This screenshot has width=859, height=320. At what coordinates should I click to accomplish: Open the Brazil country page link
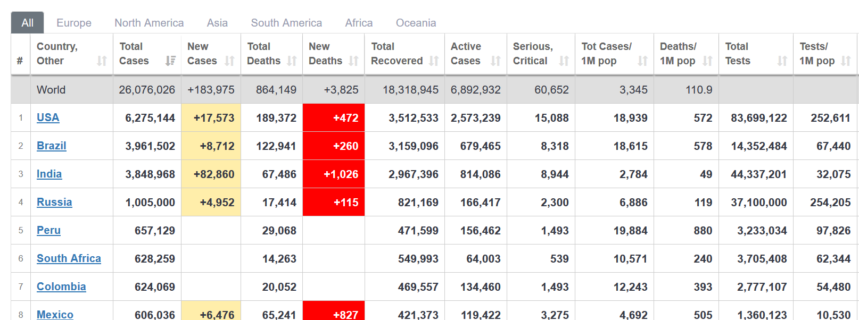pos(52,146)
